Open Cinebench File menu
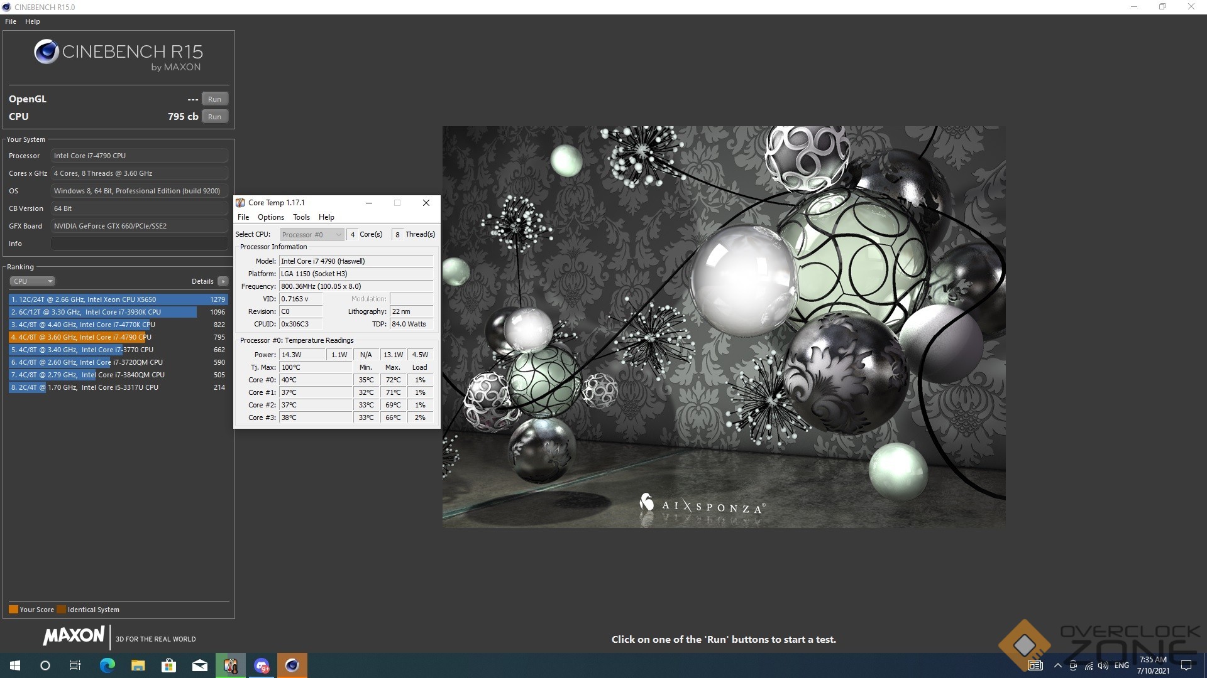The image size is (1207, 678). click(11, 21)
